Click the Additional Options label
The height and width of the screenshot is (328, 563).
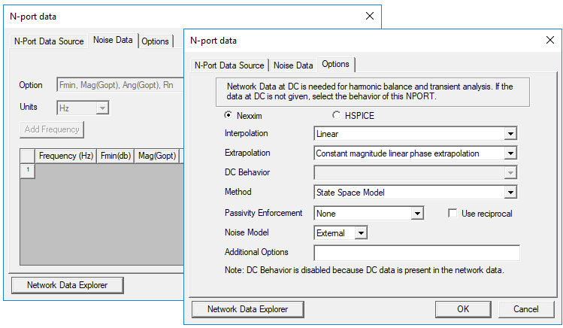tap(256, 252)
